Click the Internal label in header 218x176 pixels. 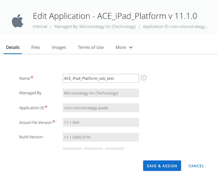pos(40,27)
